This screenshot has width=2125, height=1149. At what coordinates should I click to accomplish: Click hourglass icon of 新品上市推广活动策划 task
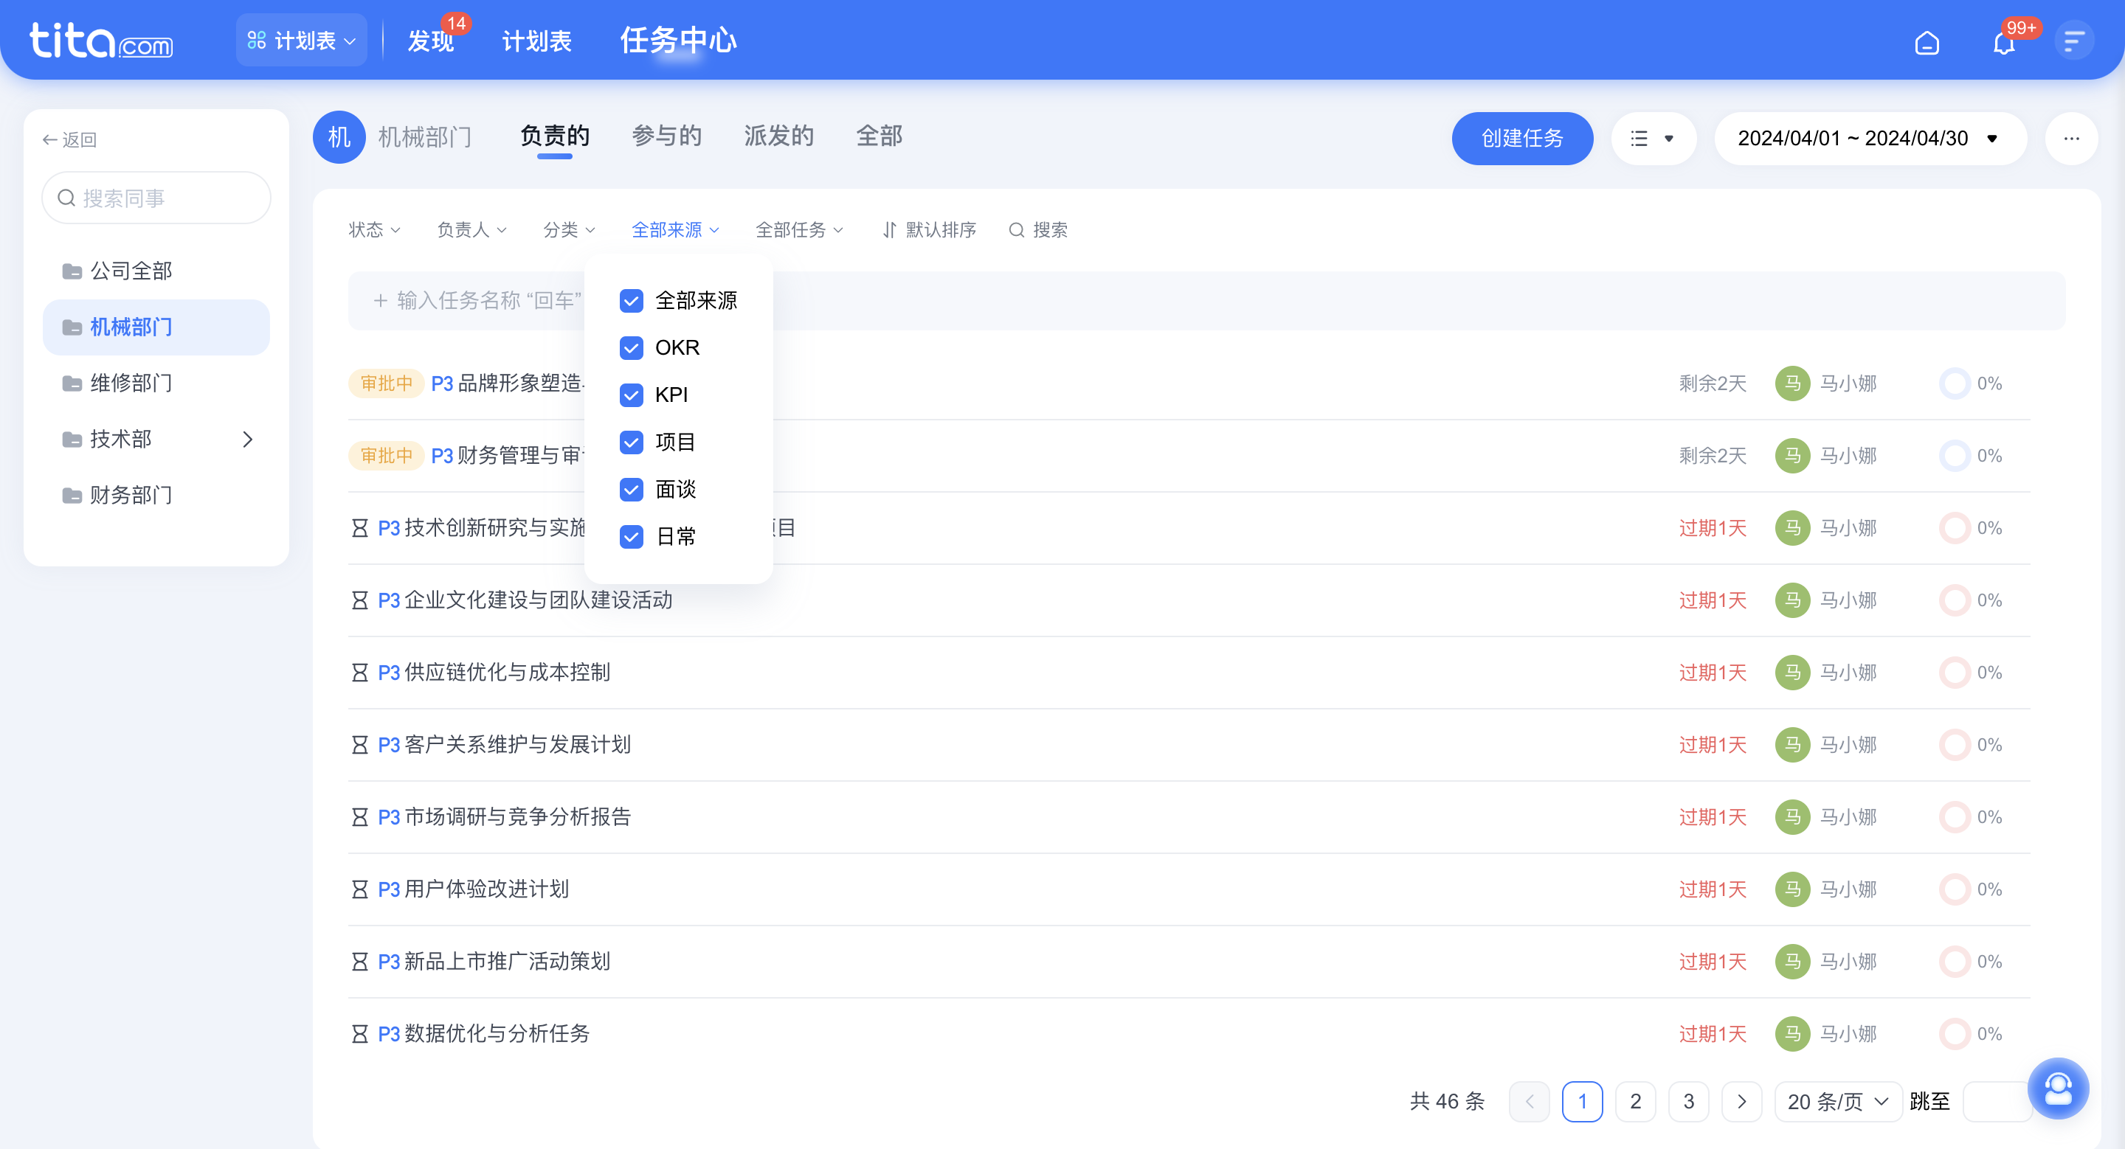point(359,962)
